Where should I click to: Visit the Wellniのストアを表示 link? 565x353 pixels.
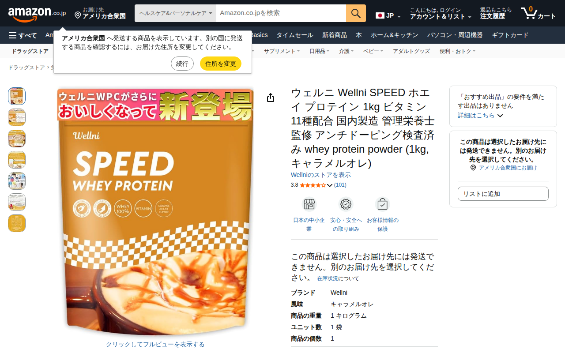click(321, 175)
